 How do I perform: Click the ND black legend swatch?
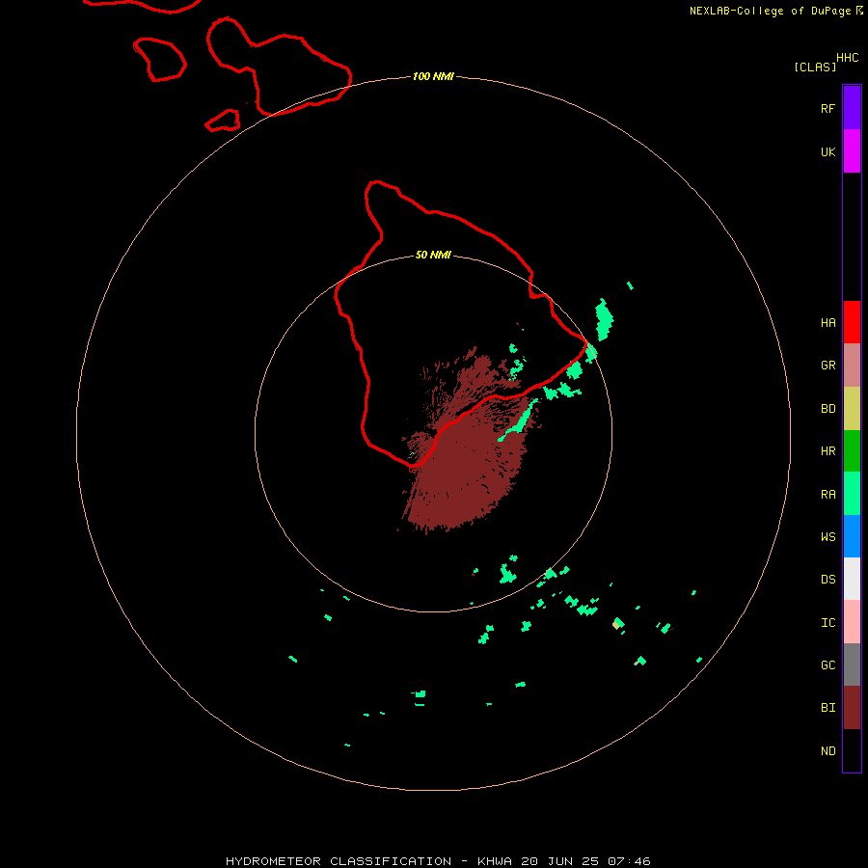852,750
